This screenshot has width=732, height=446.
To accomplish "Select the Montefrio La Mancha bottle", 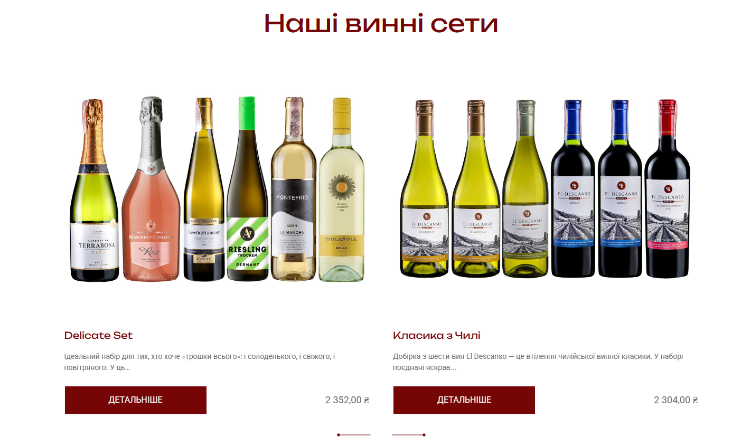I will point(293,189).
